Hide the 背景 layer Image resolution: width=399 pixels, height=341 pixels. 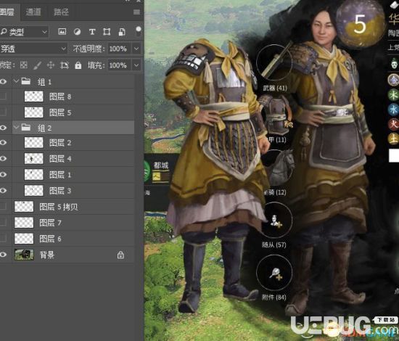tap(3, 255)
